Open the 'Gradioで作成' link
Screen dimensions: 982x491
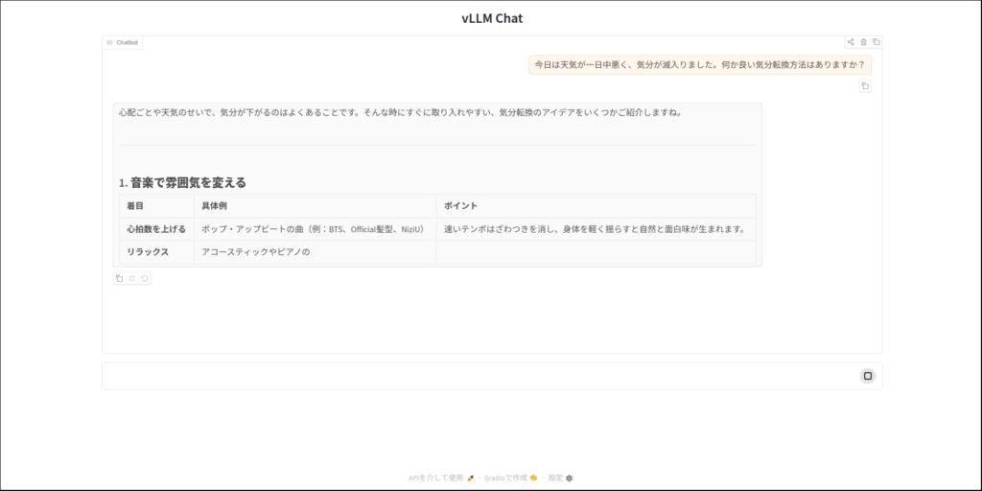click(x=510, y=478)
